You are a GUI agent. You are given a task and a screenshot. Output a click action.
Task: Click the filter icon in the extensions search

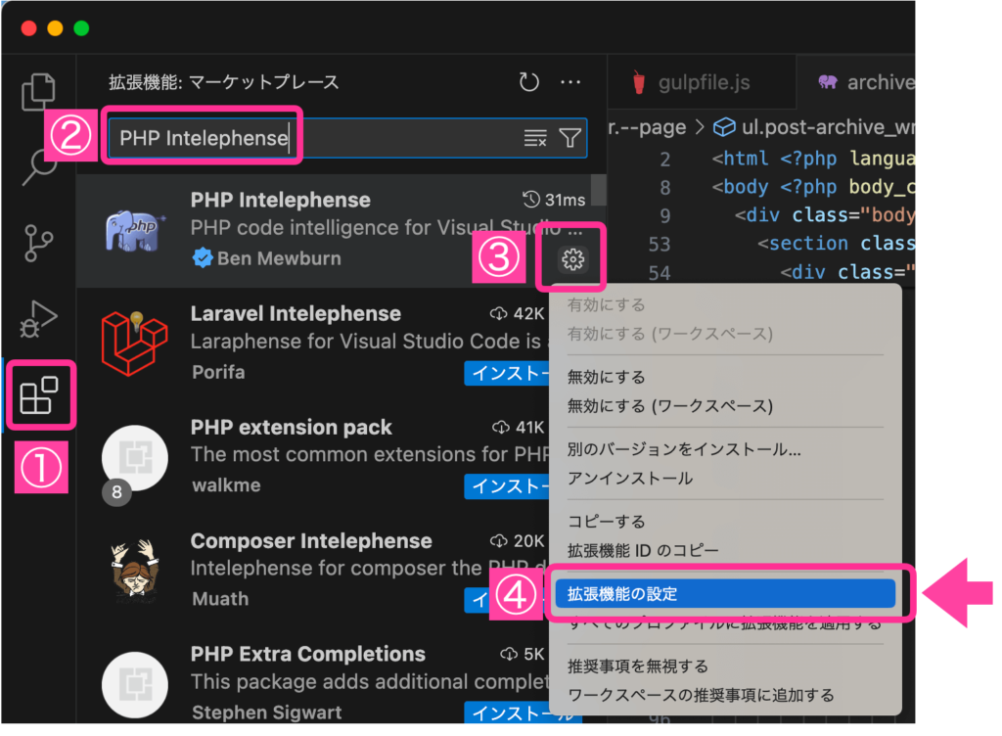coord(570,138)
